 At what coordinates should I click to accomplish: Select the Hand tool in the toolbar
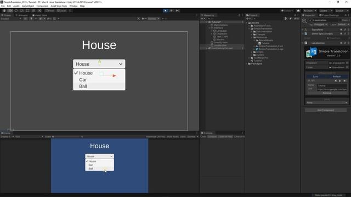[4, 10]
